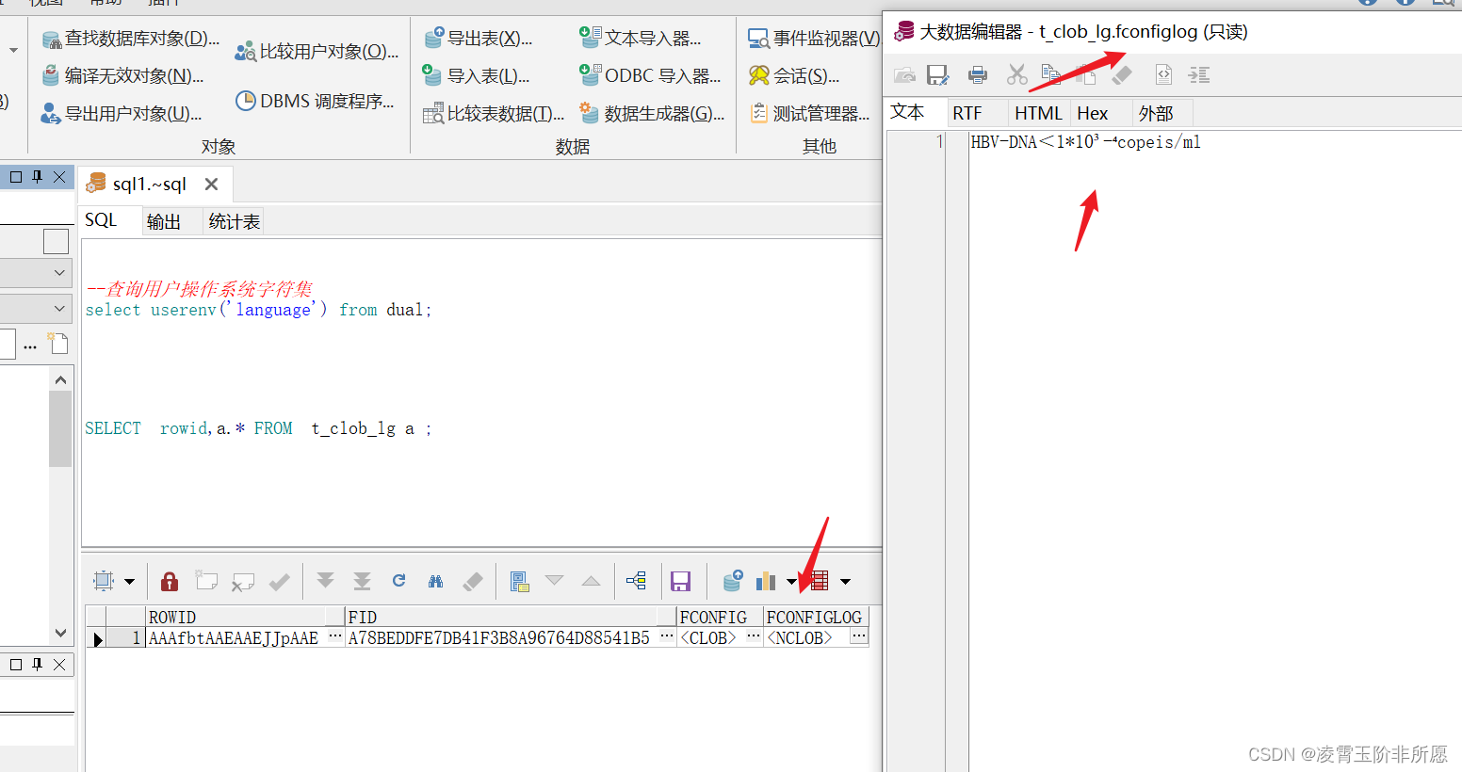
Task: Open find with the binoculars icon
Action: 435,581
